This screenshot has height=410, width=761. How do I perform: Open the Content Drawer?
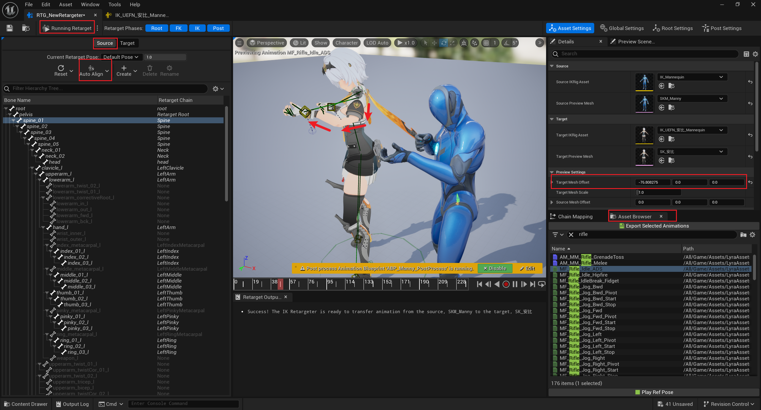coord(26,404)
